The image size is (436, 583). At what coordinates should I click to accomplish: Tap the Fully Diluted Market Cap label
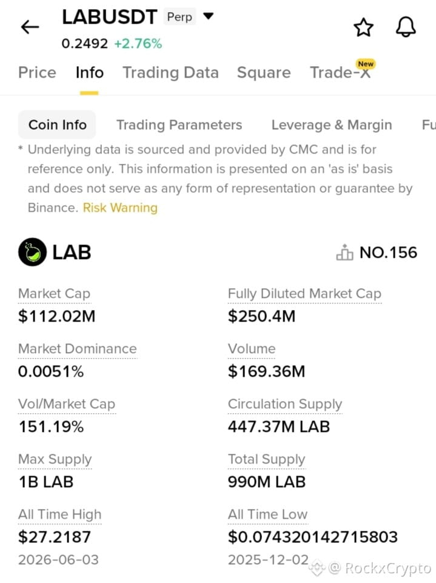(x=305, y=294)
